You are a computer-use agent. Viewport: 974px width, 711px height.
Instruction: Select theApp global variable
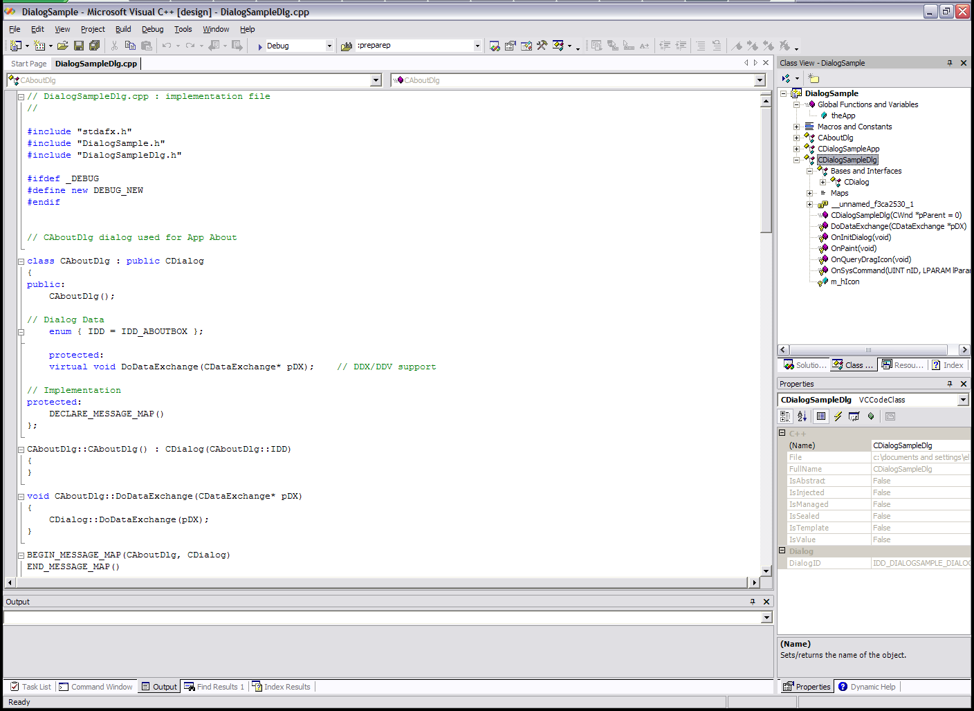[843, 116]
